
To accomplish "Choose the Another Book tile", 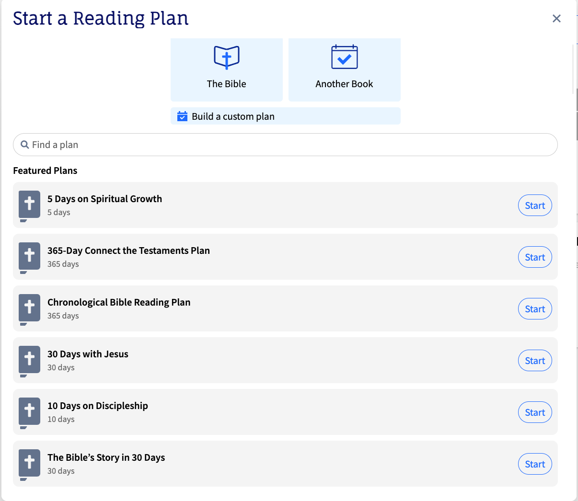I will point(345,70).
